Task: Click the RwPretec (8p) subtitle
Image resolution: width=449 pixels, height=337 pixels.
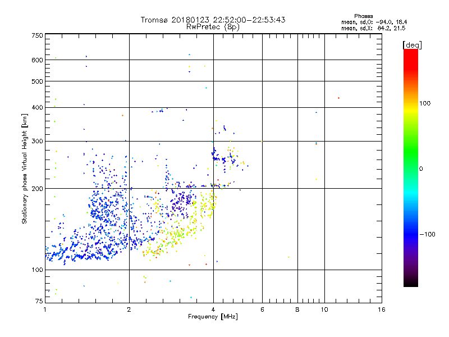Action: click(x=213, y=27)
